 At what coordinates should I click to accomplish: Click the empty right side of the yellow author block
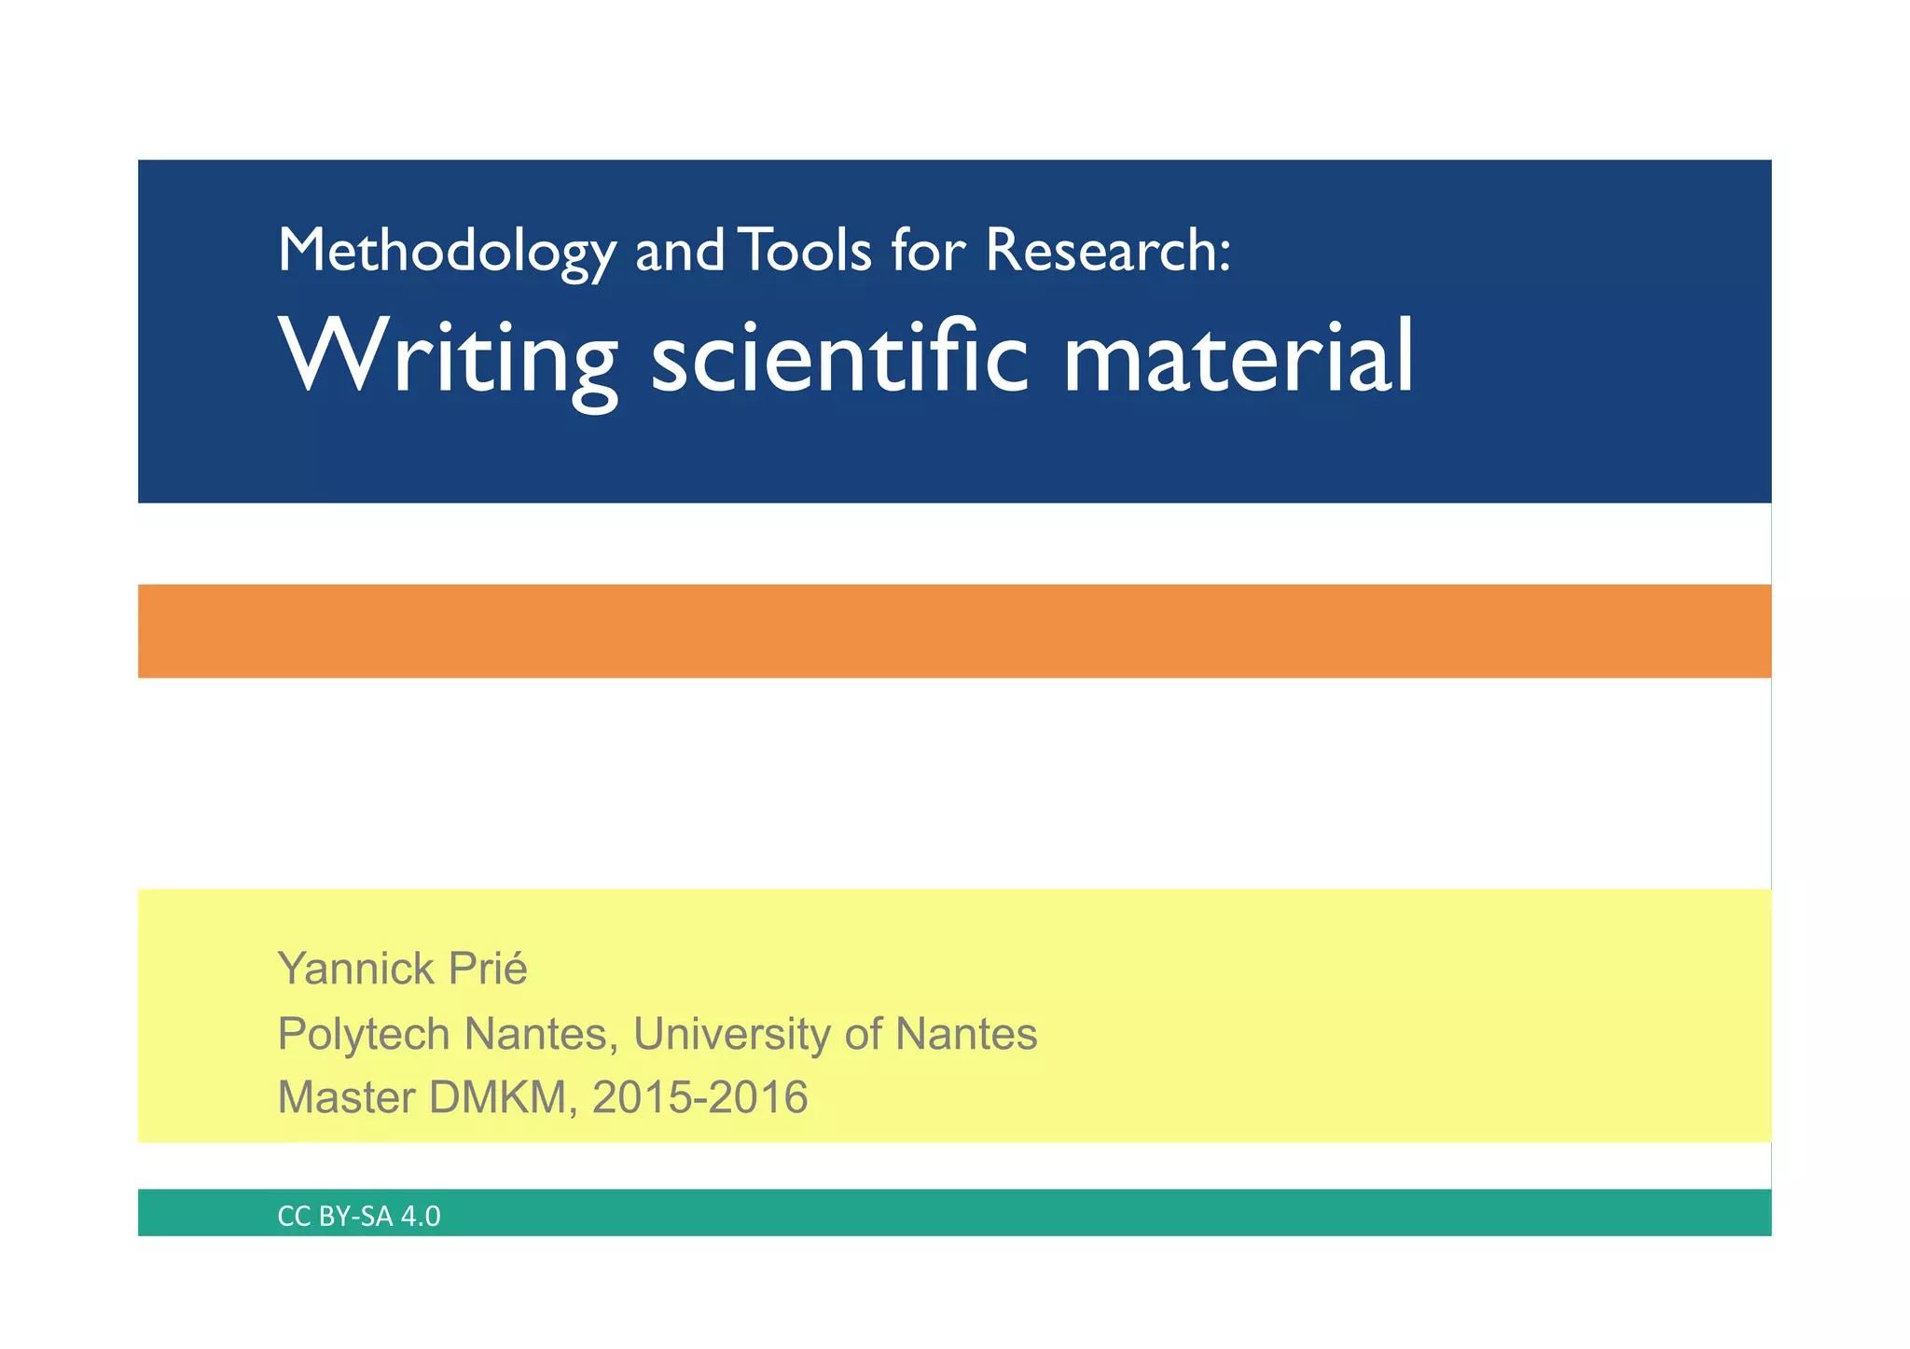tap(1399, 1016)
